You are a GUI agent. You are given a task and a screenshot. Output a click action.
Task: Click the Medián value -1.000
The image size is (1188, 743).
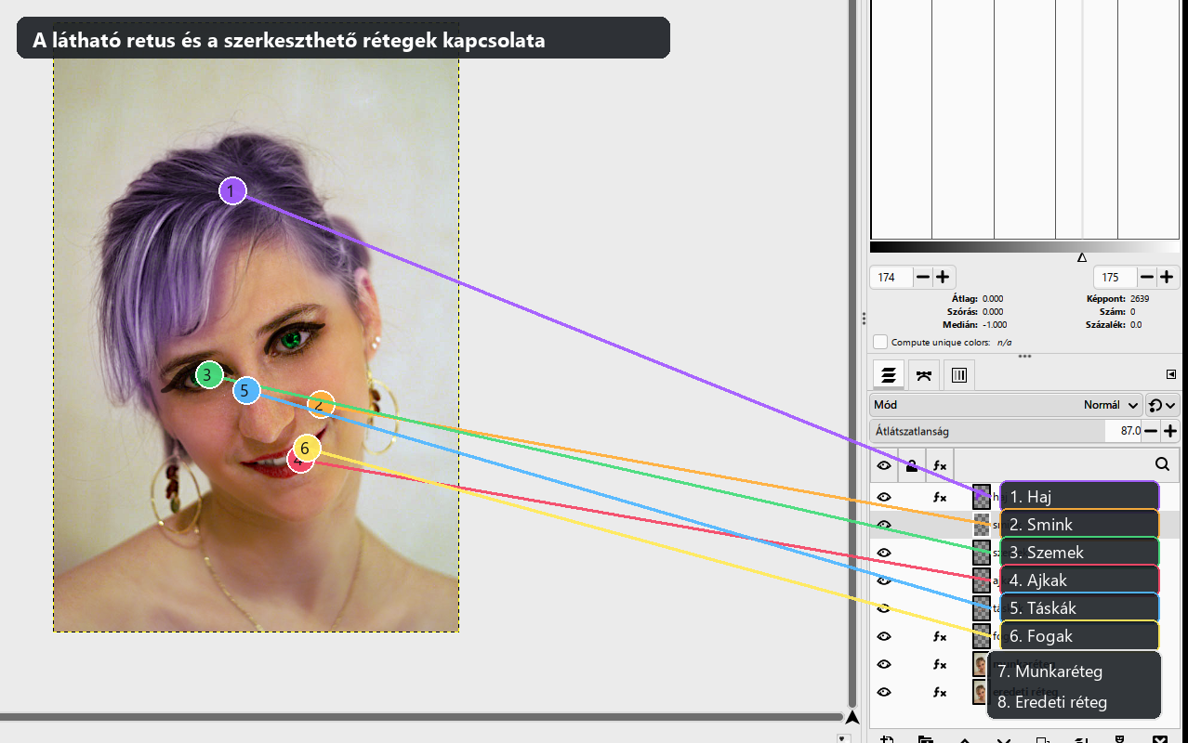coord(994,325)
